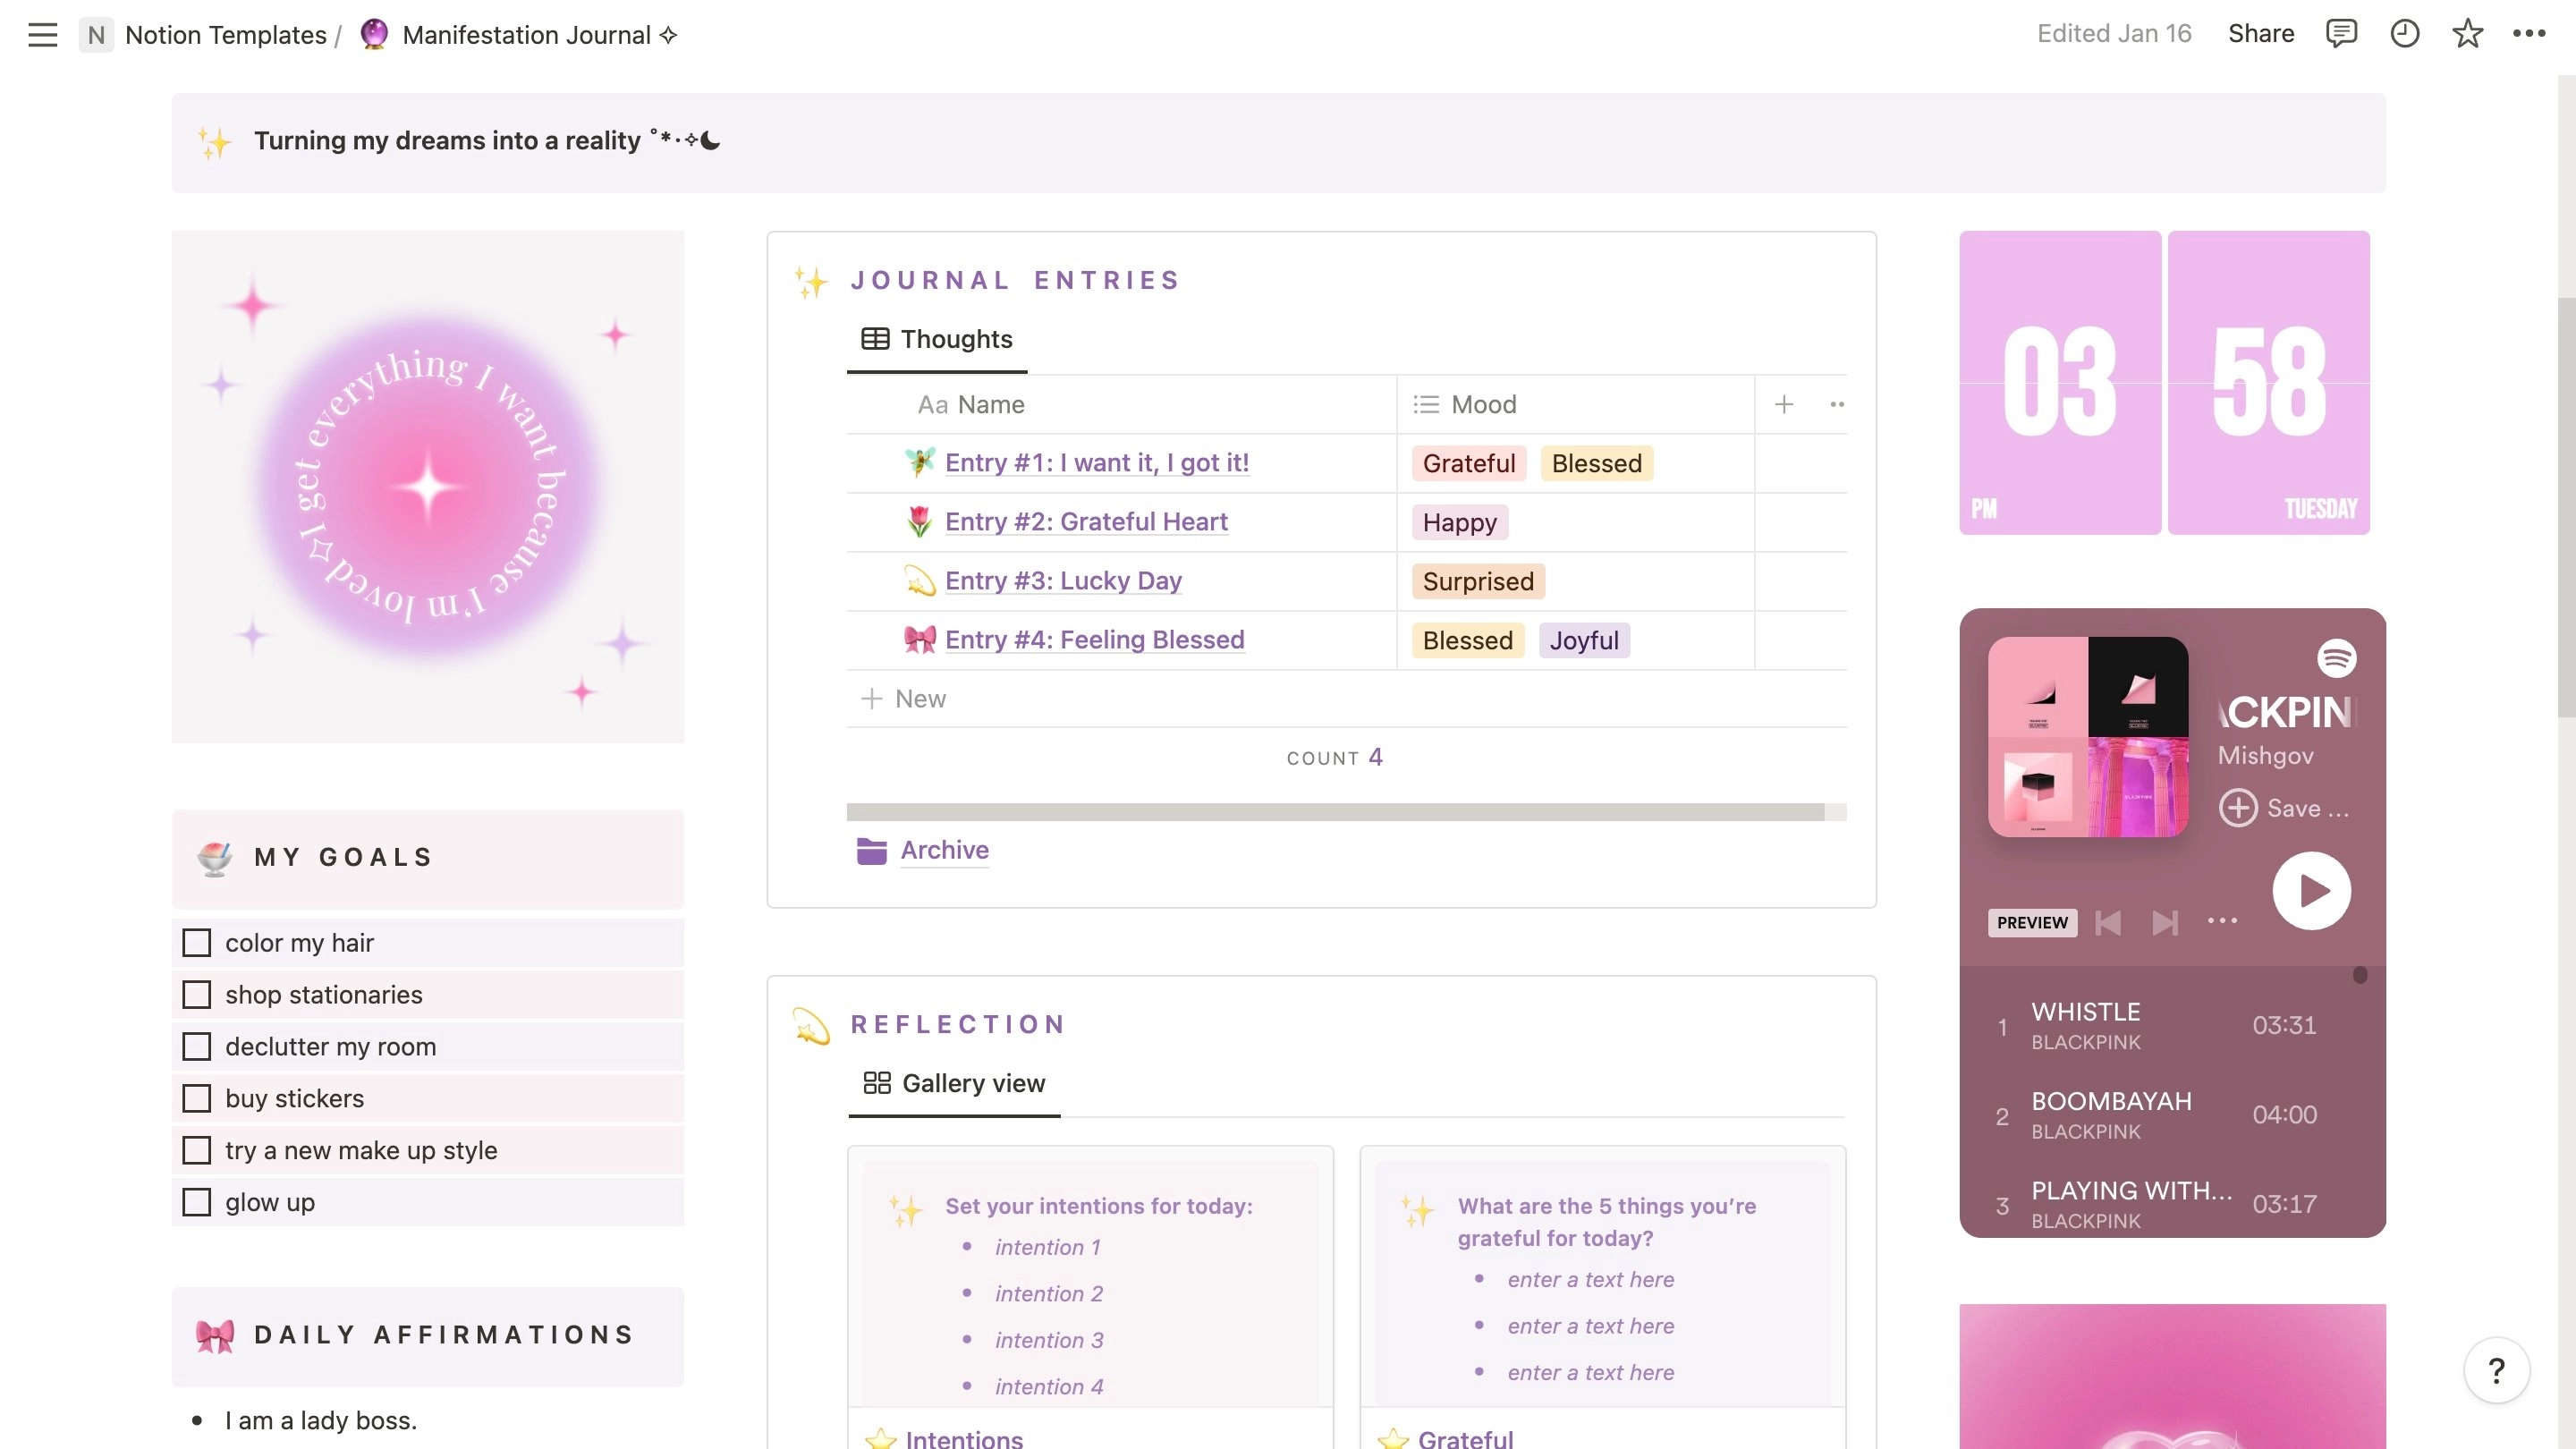Add a new property column in Thoughts table
The image size is (2576, 1449).
(x=1784, y=404)
